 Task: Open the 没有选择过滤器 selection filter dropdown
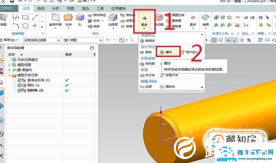coord(42,40)
